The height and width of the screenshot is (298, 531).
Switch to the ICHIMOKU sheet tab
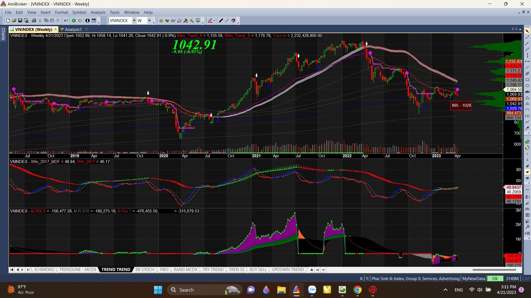[x=44, y=270]
